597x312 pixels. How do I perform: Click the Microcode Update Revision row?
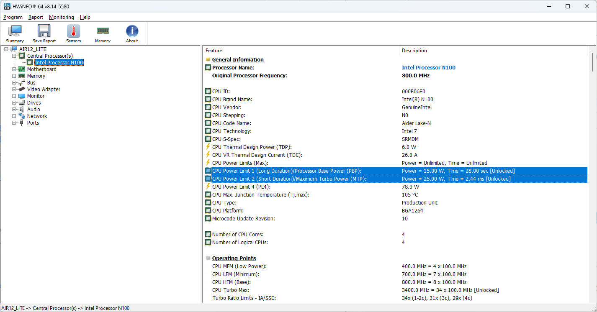pyautogui.click(x=396, y=218)
